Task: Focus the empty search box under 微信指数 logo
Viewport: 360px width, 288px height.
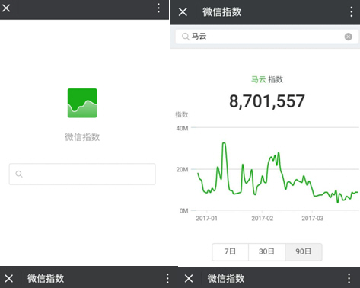Action: pyautogui.click(x=82, y=174)
